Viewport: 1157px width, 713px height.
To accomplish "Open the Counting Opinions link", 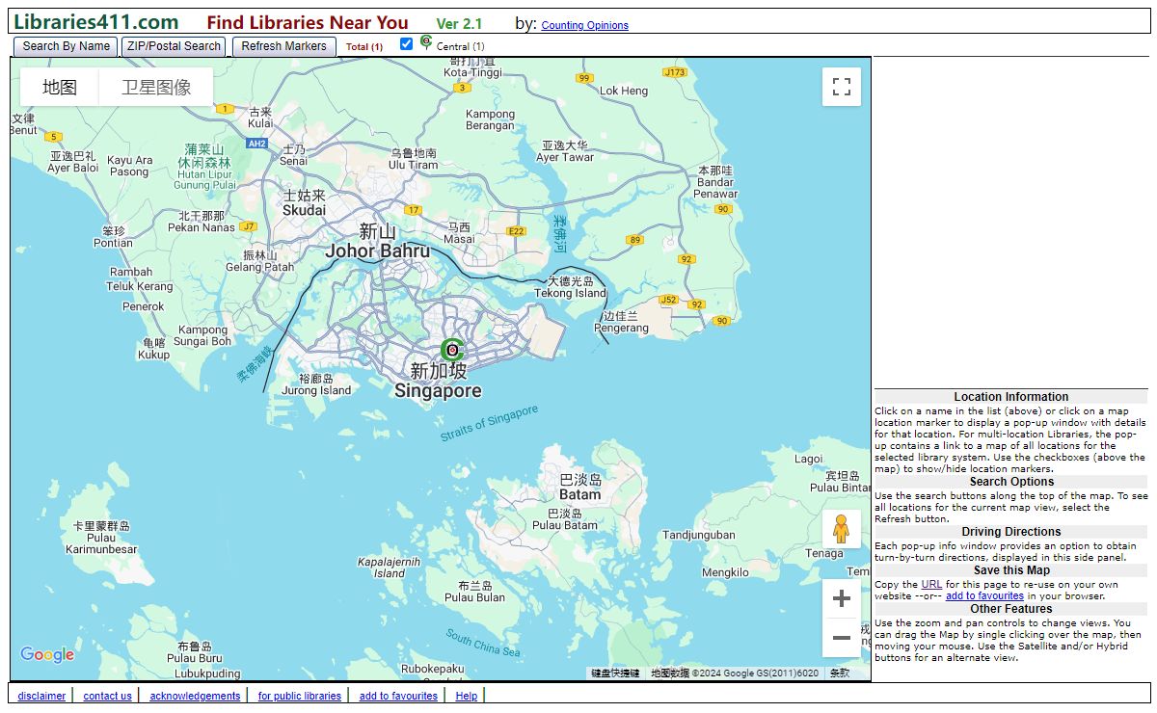I will (585, 26).
